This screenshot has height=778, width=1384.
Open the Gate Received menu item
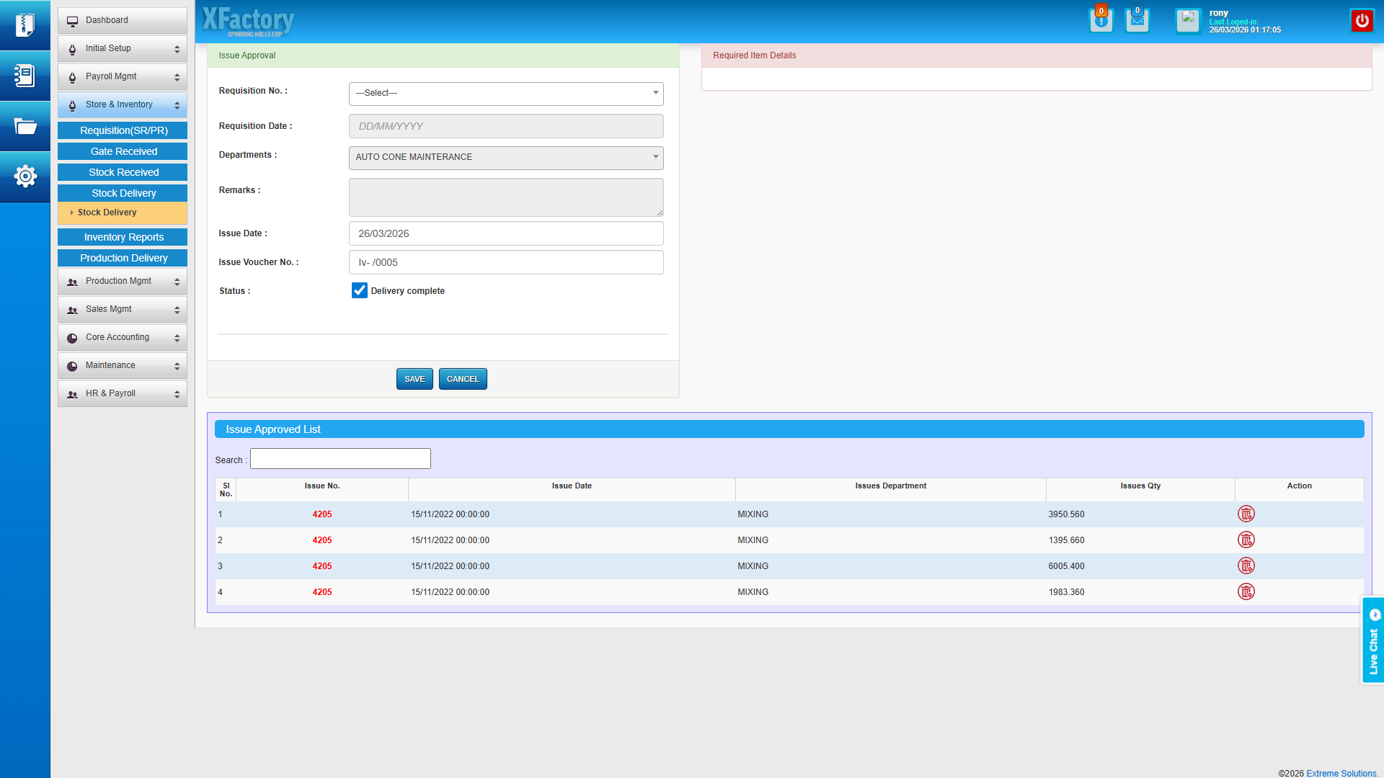(123, 151)
